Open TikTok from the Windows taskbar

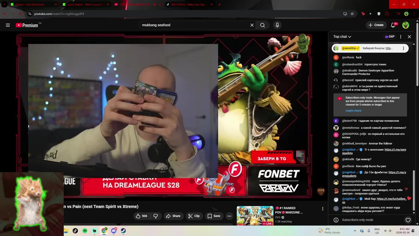75,231
